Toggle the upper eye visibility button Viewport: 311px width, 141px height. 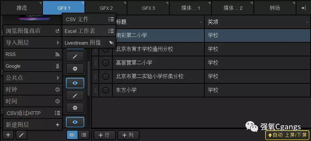click(x=75, y=83)
